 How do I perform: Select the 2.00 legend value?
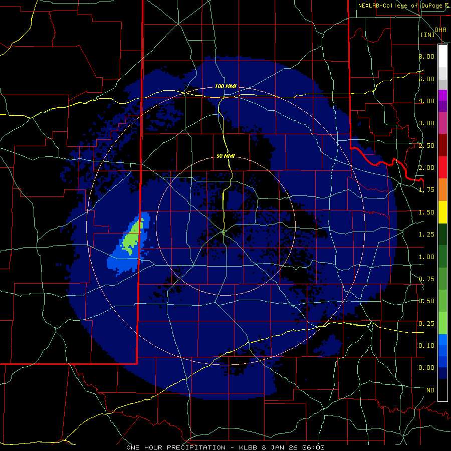tap(426, 168)
